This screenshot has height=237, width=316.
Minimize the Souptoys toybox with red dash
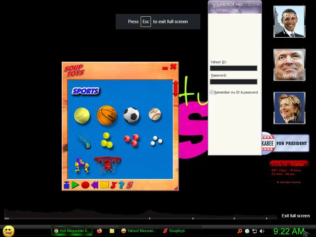point(165,68)
